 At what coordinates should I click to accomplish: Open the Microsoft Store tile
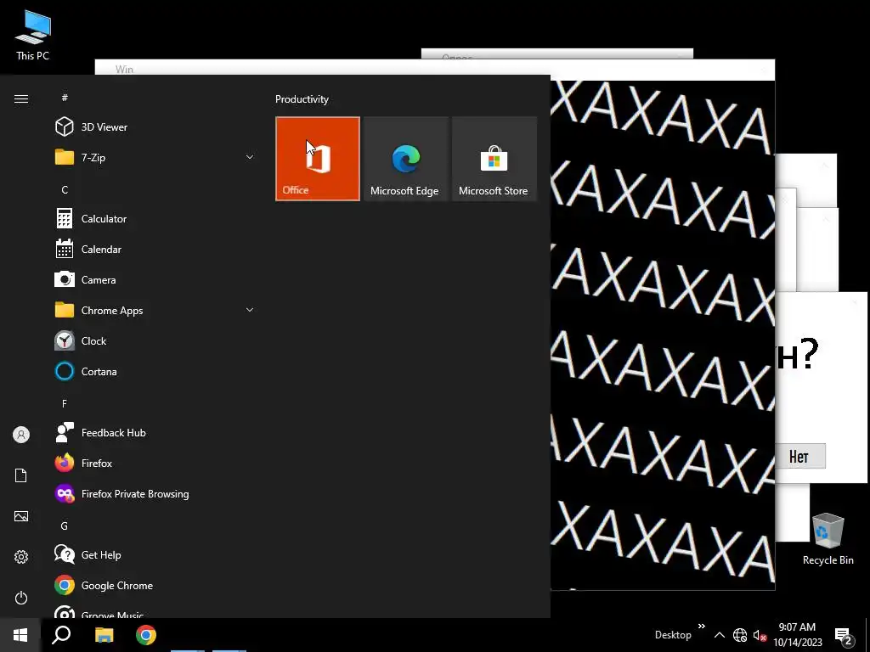(494, 159)
